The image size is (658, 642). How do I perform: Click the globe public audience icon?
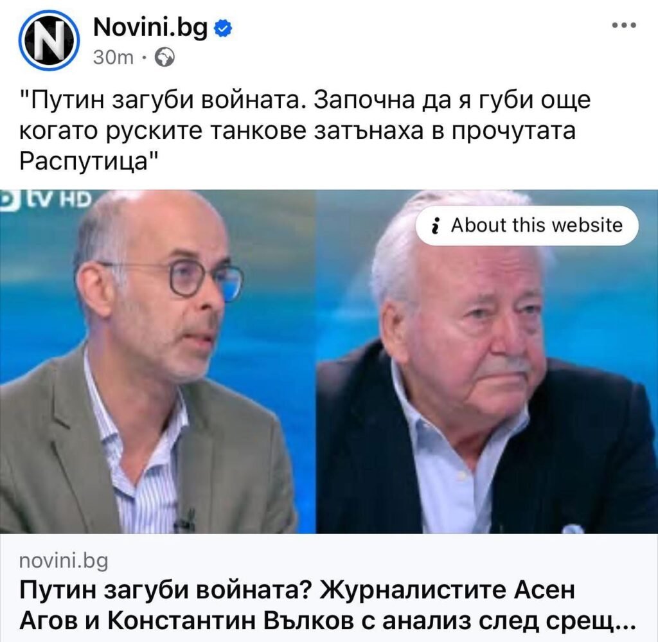point(165,57)
